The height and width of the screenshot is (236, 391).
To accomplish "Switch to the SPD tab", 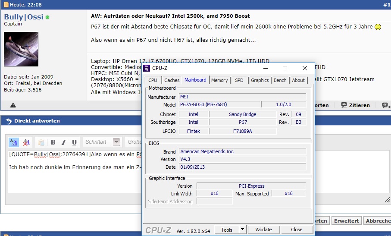I will pyautogui.click(x=239, y=80).
